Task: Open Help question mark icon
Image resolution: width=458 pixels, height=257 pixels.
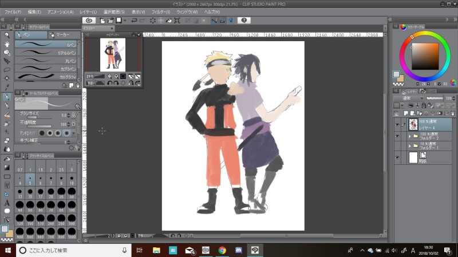Action: (244, 21)
